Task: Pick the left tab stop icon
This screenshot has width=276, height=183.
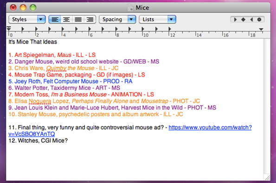Action: coord(235,19)
